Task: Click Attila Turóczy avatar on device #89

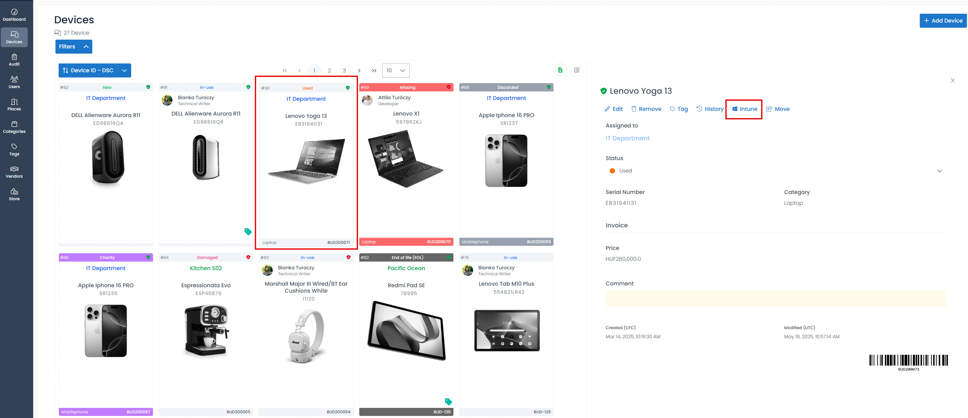Action: pos(367,100)
